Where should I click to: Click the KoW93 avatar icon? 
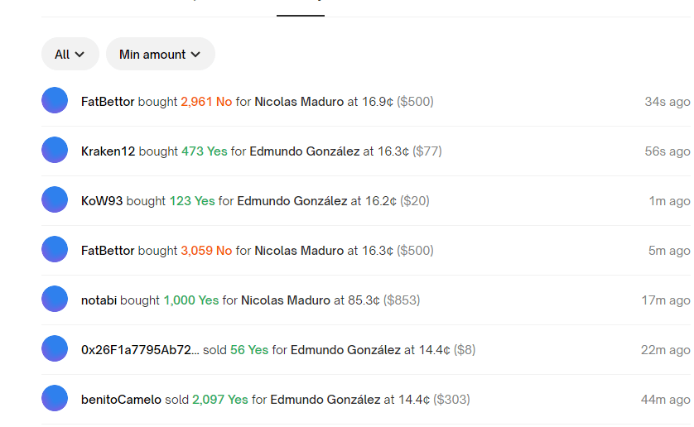click(x=55, y=200)
